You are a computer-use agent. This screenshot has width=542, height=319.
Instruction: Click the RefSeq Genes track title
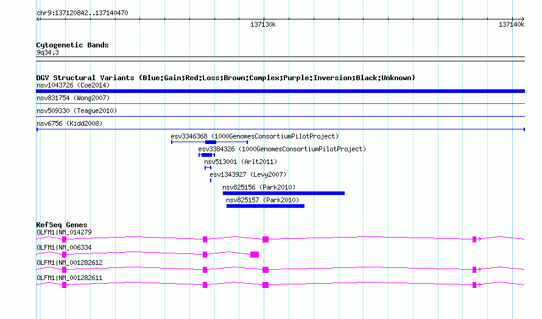(62, 225)
